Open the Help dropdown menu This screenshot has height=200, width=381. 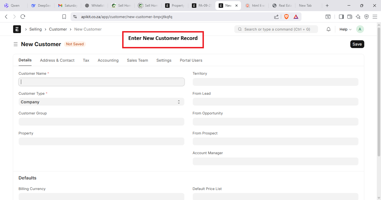coord(345,29)
